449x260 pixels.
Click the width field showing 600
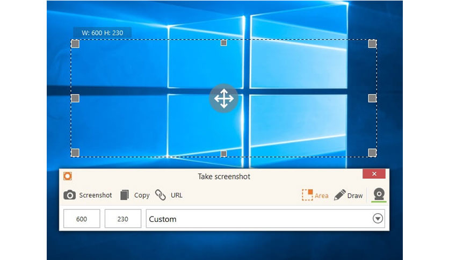click(x=82, y=219)
